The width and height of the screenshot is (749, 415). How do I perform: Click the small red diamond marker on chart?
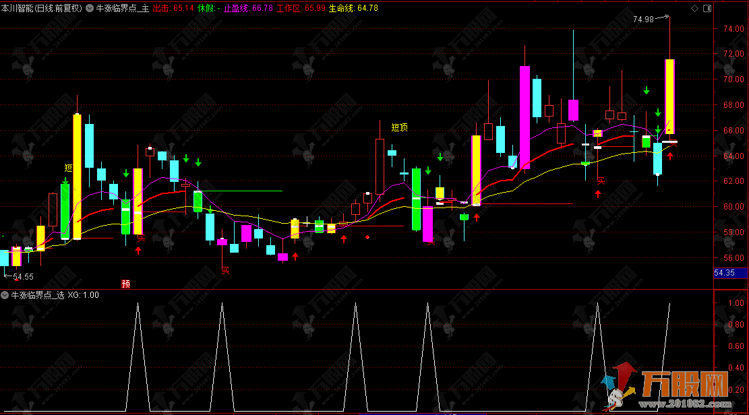pyautogui.click(x=367, y=237)
